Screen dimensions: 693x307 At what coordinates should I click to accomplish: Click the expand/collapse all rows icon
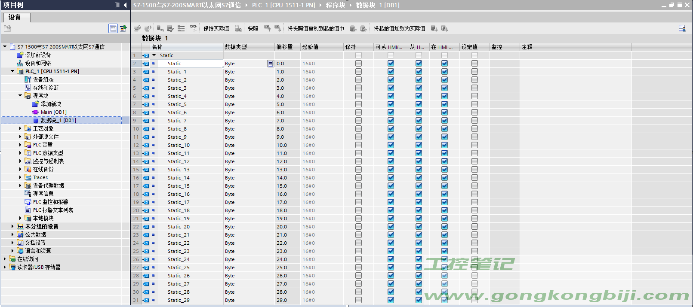(x=181, y=28)
